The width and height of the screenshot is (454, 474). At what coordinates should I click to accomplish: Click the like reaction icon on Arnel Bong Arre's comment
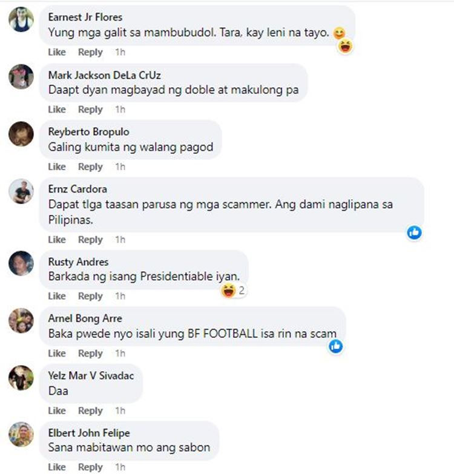[335, 346]
